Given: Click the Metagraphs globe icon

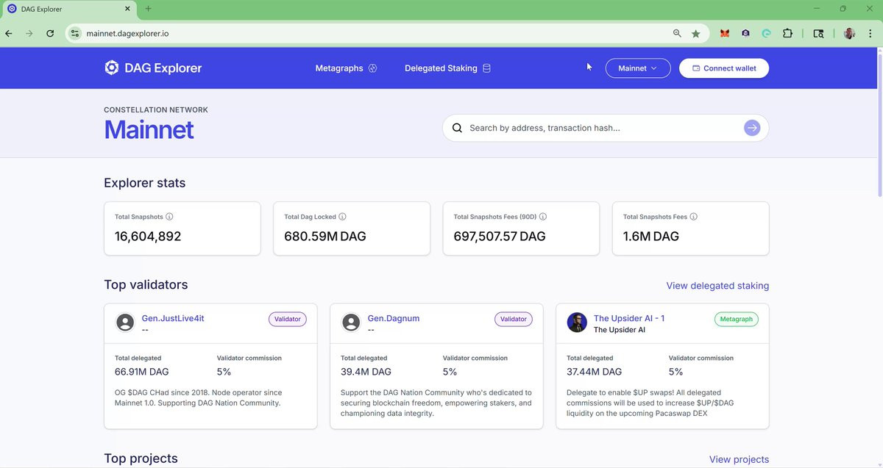Looking at the screenshot, I should pos(372,68).
